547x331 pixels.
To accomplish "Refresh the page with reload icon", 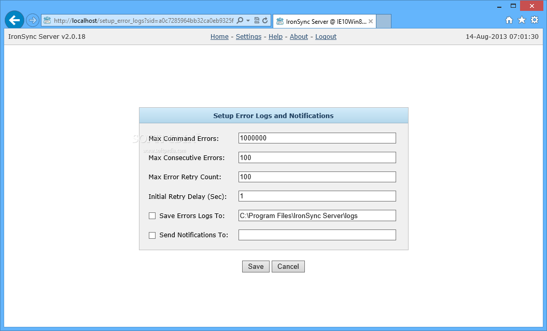I will point(265,21).
